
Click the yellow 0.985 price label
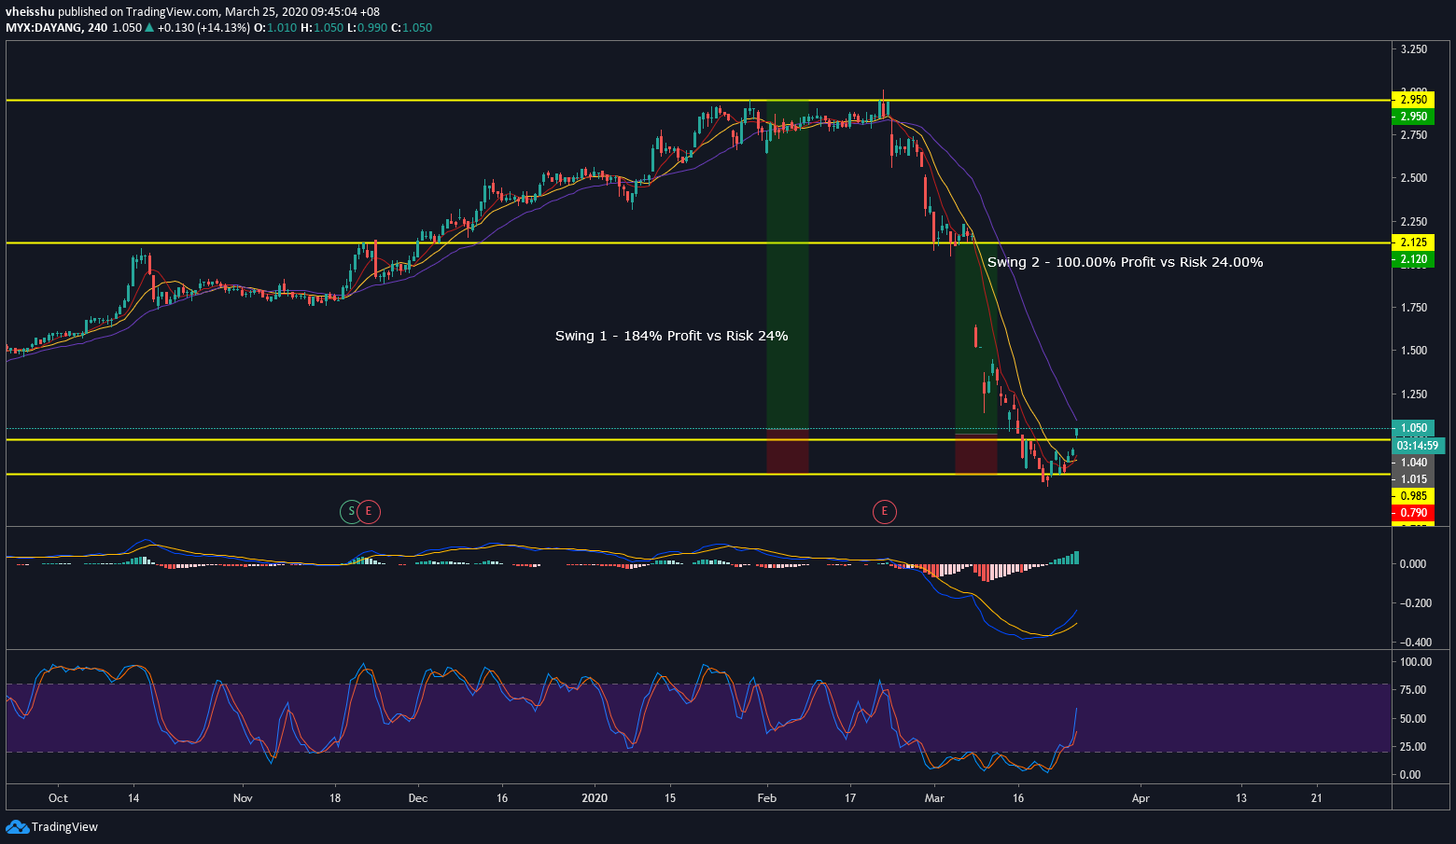pyautogui.click(x=1414, y=496)
